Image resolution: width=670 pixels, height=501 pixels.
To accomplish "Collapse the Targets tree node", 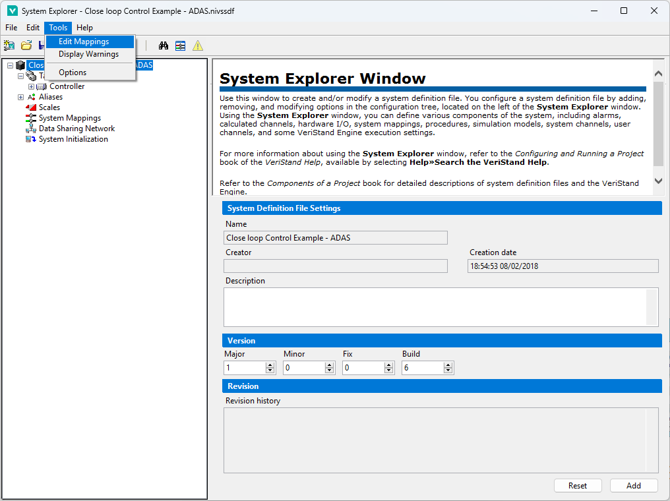I will pos(20,76).
